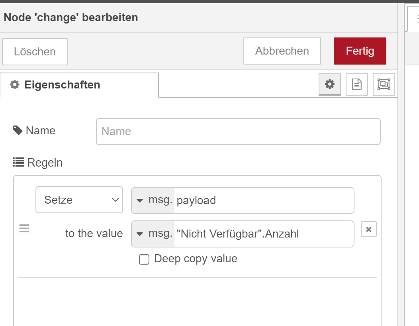Edit the "Nicht Verfügbar".Anzahl value field
Screen dimensions: 419x326
coord(264,234)
